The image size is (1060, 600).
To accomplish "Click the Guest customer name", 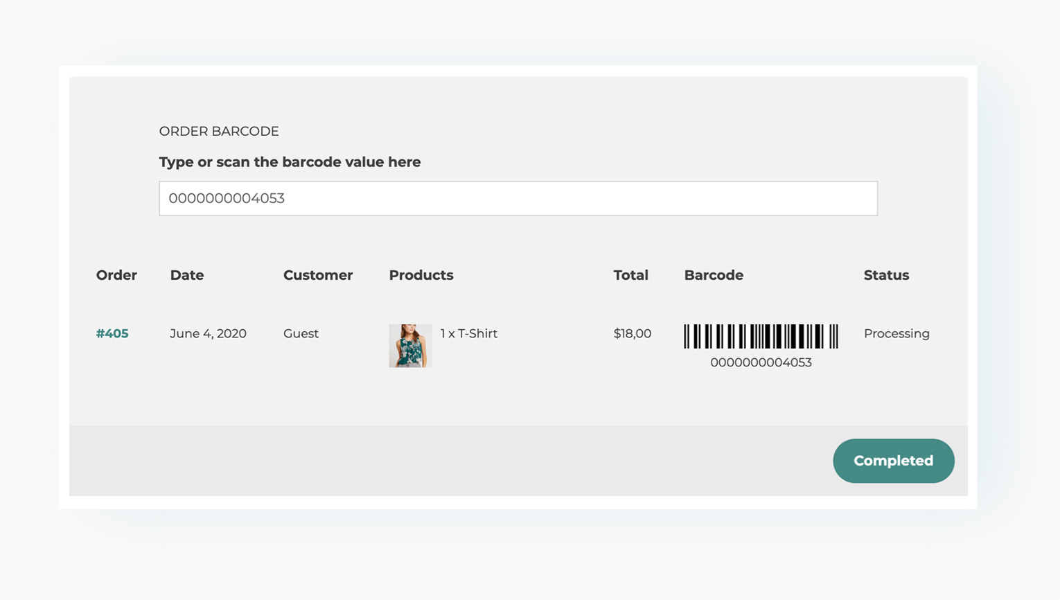I will [301, 333].
